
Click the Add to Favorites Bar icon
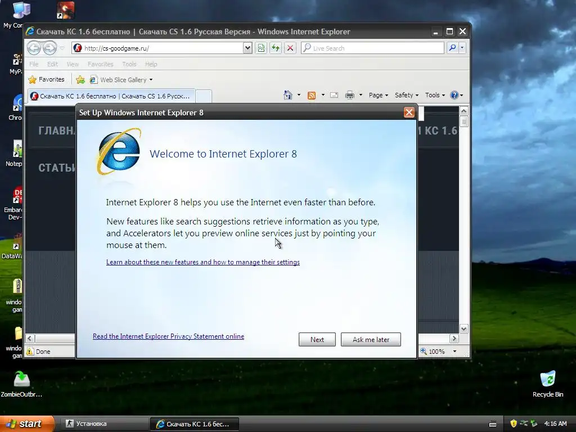tap(80, 80)
